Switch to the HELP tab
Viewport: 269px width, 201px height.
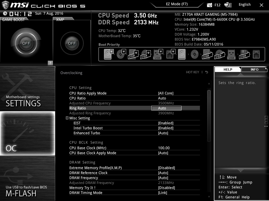(228, 69)
